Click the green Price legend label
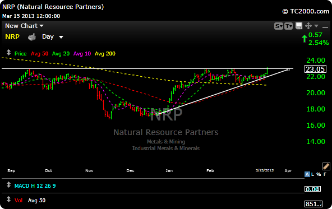Viewport: 332px width, 209px height. (20, 54)
